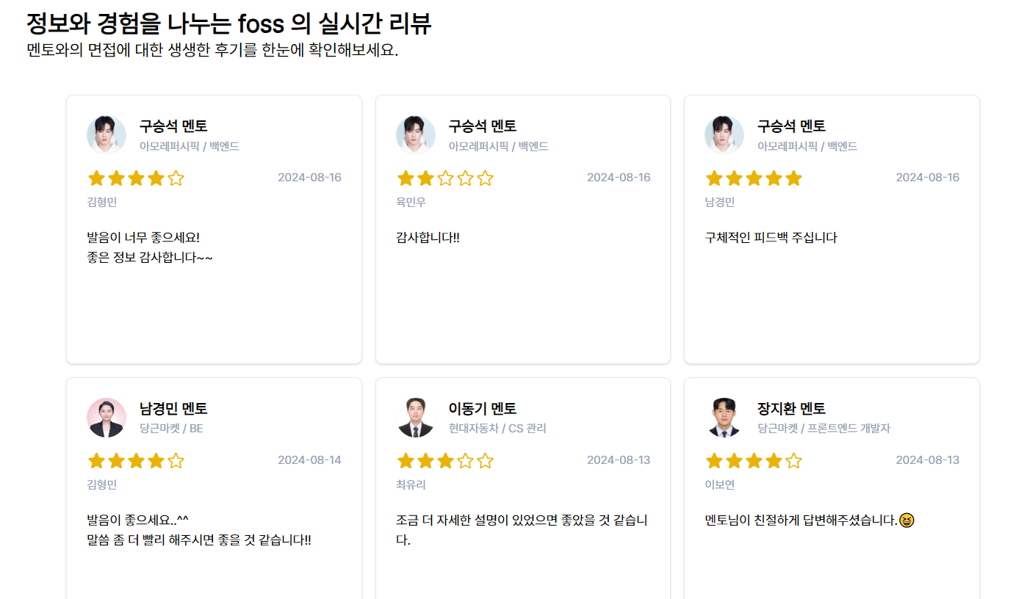
Task: Click the review text '구체적인 피드백 주십니다'
Action: pos(771,238)
